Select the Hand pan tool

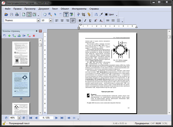pos(44,14)
